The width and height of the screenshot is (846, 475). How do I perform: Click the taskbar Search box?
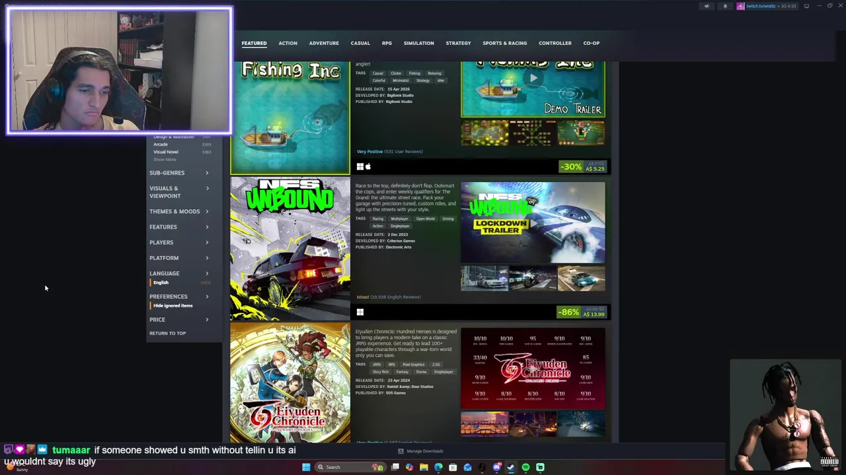350,467
